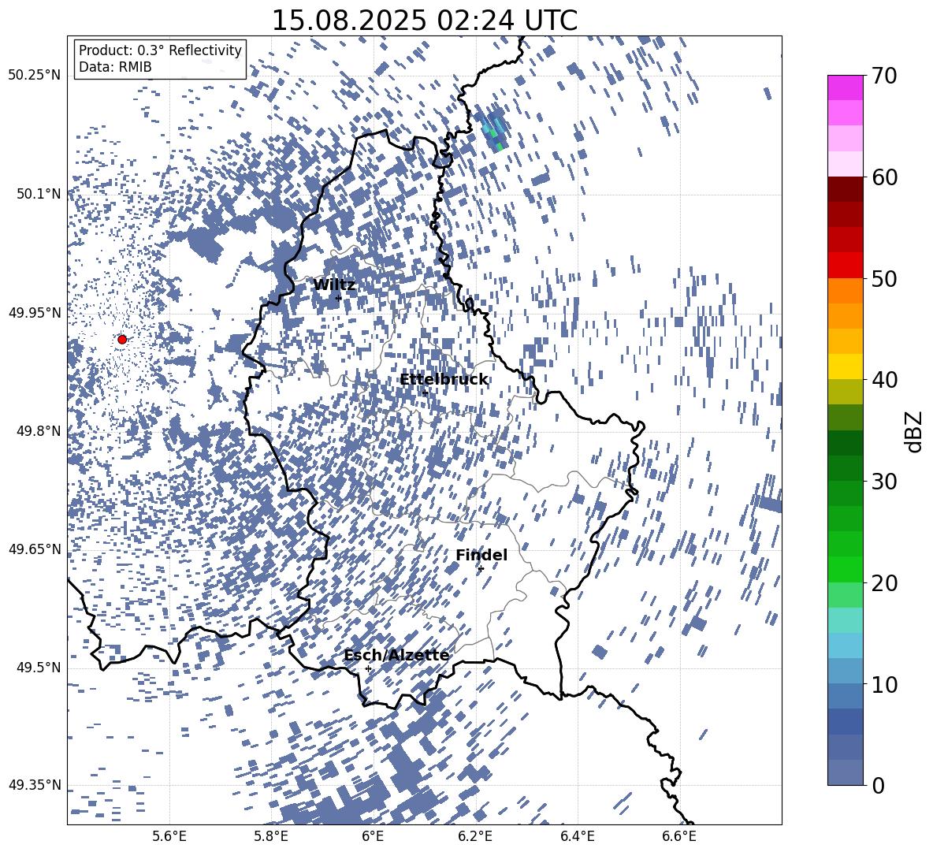933x852 pixels.
Task: Click the Findel city label
Action: pyautogui.click(x=481, y=555)
